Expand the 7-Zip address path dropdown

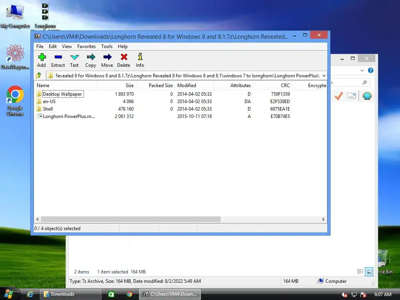coord(324,75)
